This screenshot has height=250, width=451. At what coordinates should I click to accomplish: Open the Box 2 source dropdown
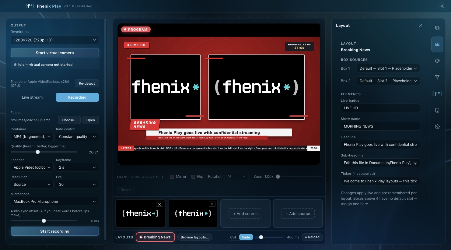pos(388,81)
